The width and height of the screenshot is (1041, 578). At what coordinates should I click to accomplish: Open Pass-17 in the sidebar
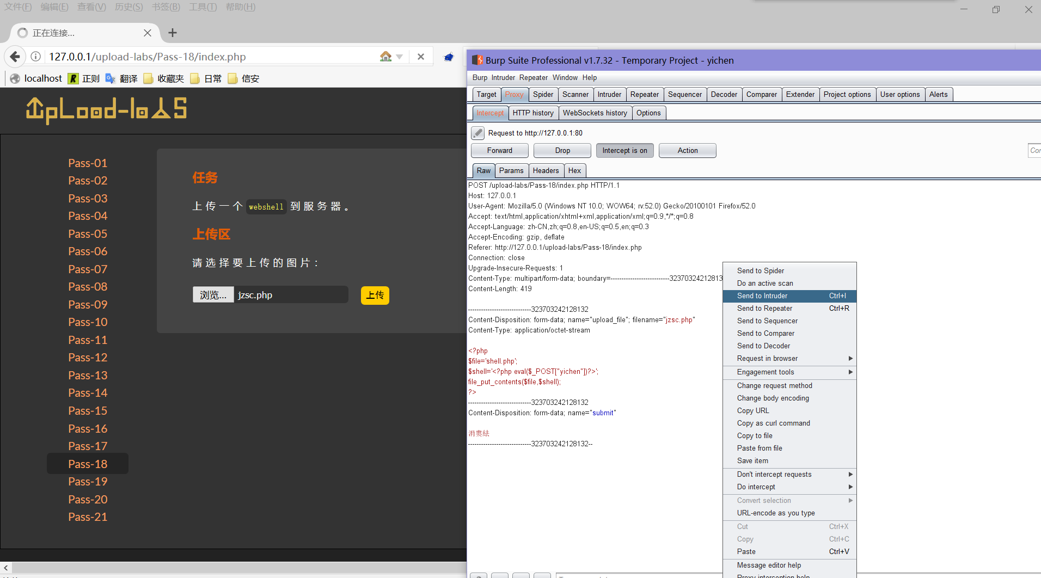88,446
